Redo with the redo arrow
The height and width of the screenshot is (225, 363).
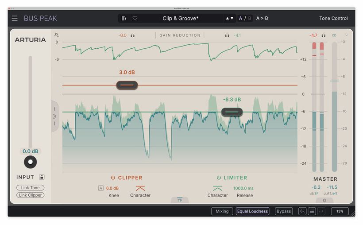point(321,211)
